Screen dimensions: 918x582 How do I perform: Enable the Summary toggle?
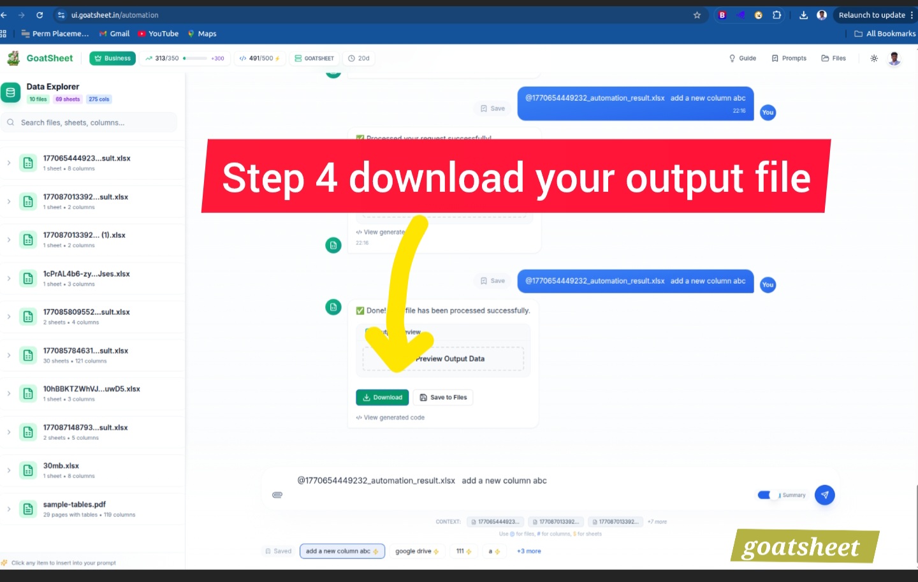[x=764, y=495]
